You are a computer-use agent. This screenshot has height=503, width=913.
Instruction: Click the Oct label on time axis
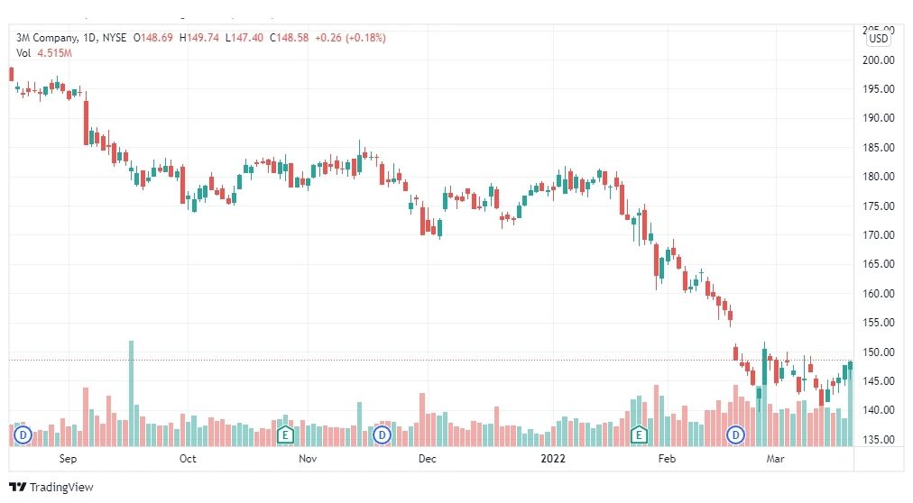pos(188,459)
